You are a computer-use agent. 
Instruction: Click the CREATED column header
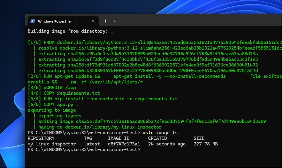157,138
